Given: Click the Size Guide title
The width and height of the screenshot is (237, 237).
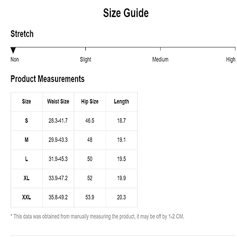Looking at the screenshot, I should click(126, 13).
